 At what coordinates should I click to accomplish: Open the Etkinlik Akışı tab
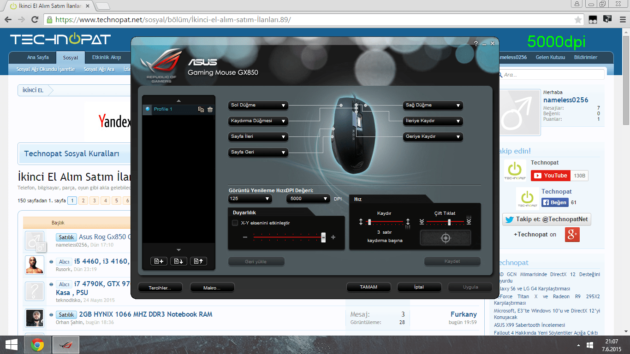point(106,58)
